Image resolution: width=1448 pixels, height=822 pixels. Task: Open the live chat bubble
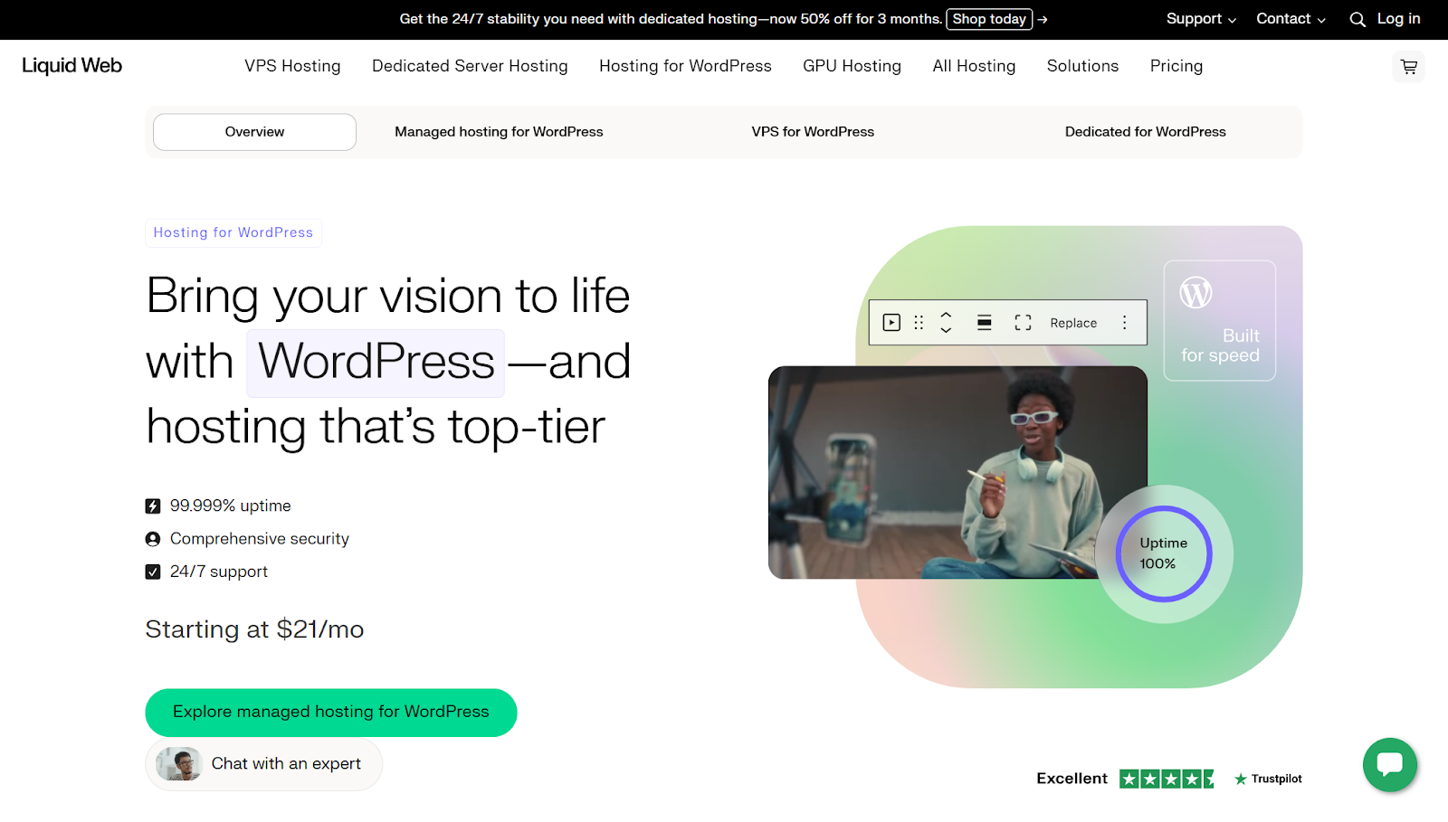coord(1389,764)
